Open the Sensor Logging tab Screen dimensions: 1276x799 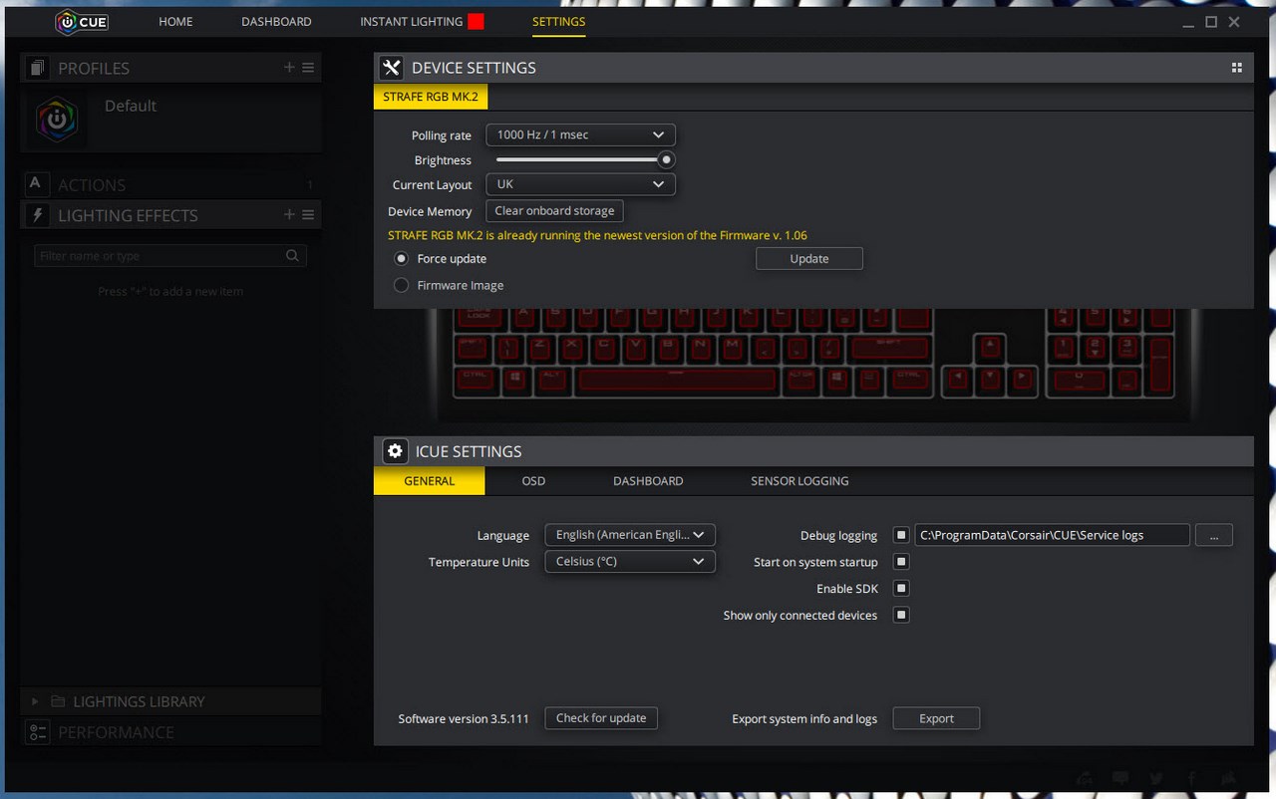[x=799, y=480]
